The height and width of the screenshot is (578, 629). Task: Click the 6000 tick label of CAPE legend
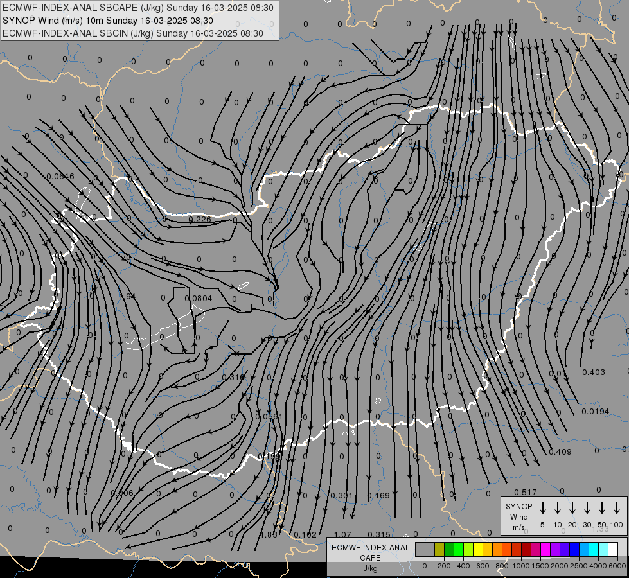[x=617, y=566]
